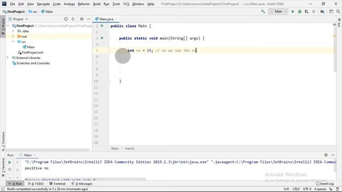Click run gutter arrow beside class Main
Viewport: 342px width, 192px height.
point(102,26)
